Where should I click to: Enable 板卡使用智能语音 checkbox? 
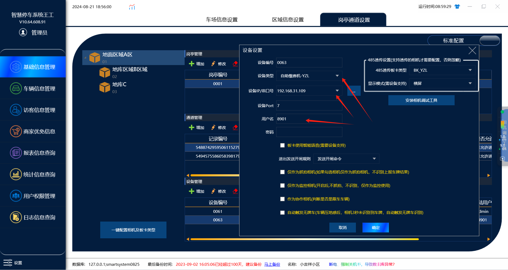[282, 145]
